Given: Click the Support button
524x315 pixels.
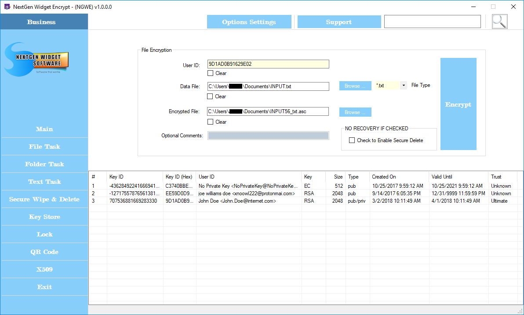Looking at the screenshot, I should pyautogui.click(x=339, y=21).
